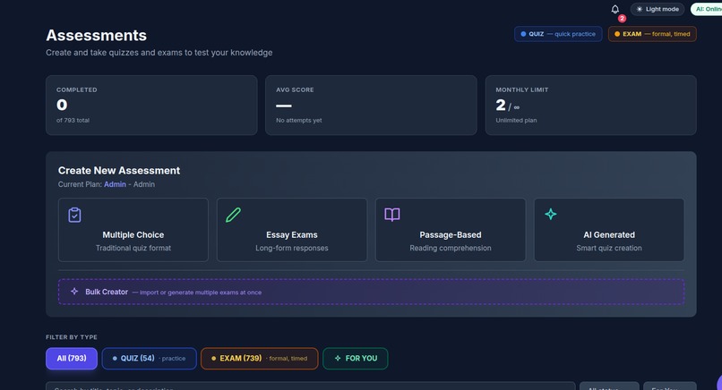
Task: Click the FILTER BY TYPE label
Action: coord(72,337)
